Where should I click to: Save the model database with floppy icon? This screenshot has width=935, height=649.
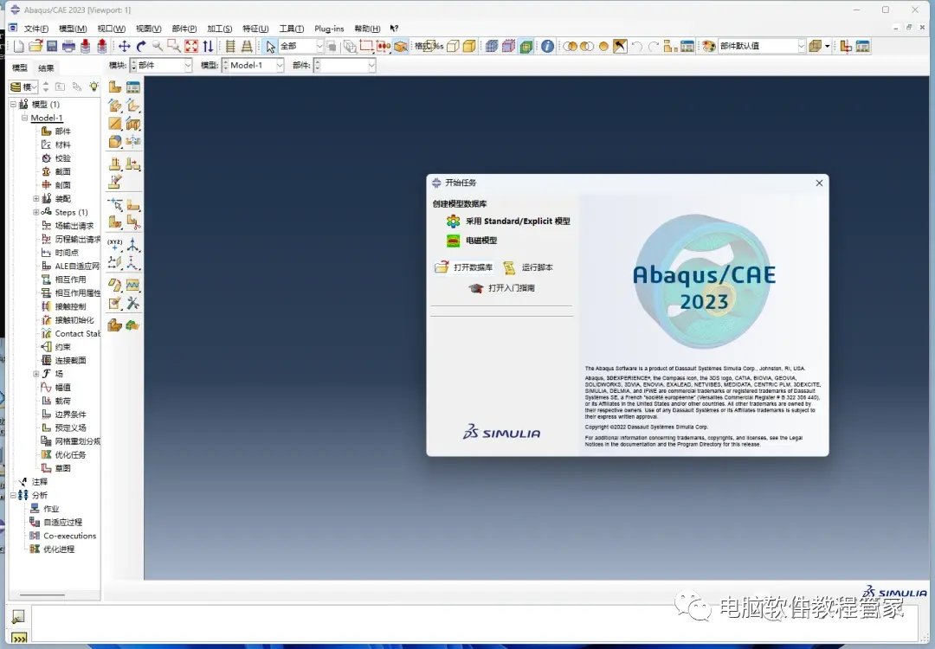click(52, 46)
